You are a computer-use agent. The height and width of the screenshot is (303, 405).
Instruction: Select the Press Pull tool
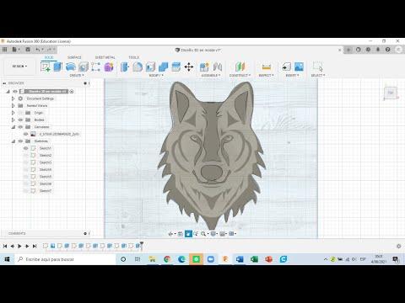[x=125, y=66]
